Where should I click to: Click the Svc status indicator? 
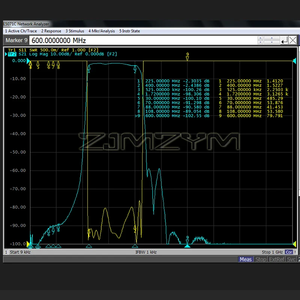click(291, 259)
